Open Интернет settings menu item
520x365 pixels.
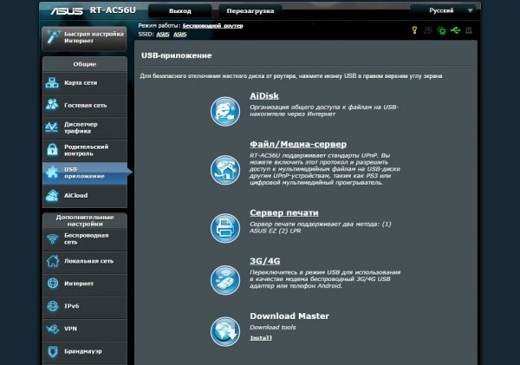(x=85, y=284)
